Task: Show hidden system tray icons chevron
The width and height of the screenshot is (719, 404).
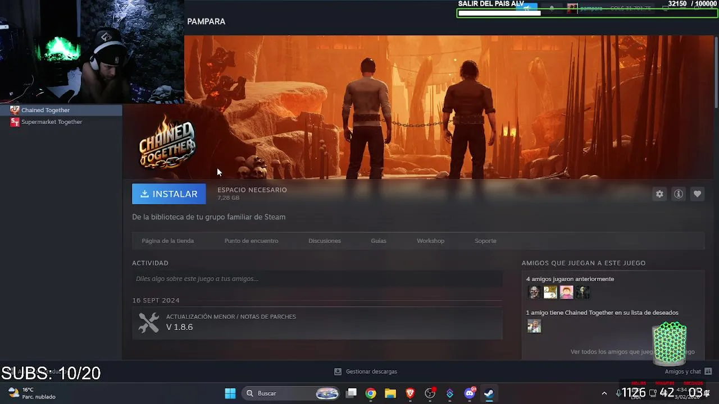Action: (604, 393)
